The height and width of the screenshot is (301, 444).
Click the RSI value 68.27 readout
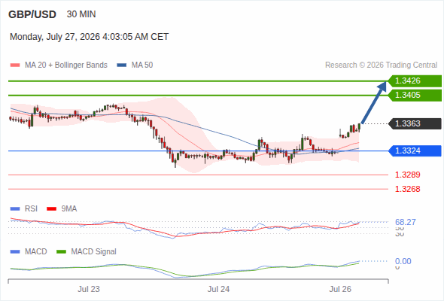point(406,222)
